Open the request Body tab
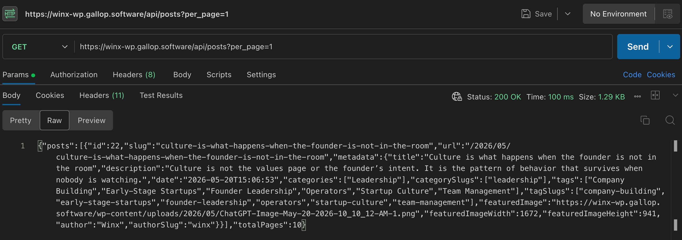This screenshot has width=682, height=240. pos(182,75)
